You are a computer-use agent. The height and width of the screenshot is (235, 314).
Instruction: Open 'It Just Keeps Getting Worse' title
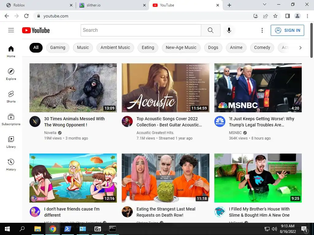[262, 122]
